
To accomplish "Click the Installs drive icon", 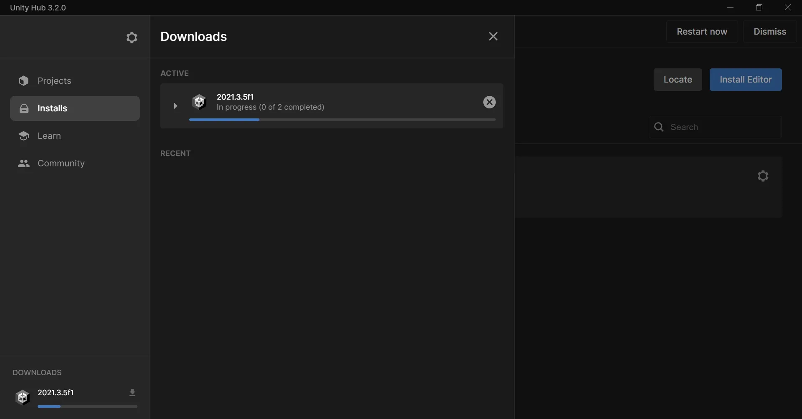I will click(x=24, y=108).
